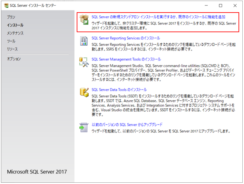Open the オプション sidebar page

pos(14,59)
